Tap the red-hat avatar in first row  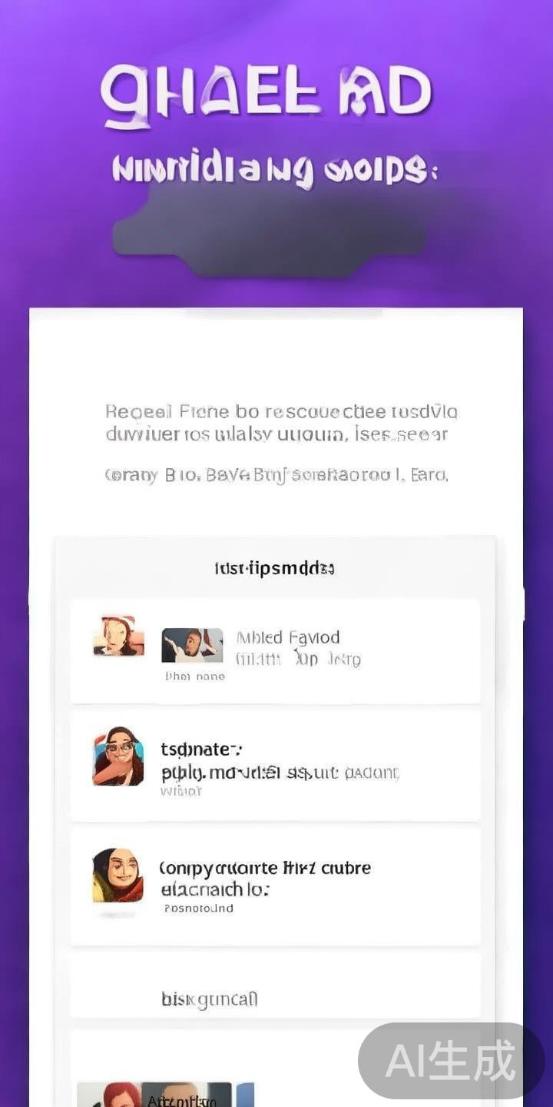pyautogui.click(x=118, y=636)
